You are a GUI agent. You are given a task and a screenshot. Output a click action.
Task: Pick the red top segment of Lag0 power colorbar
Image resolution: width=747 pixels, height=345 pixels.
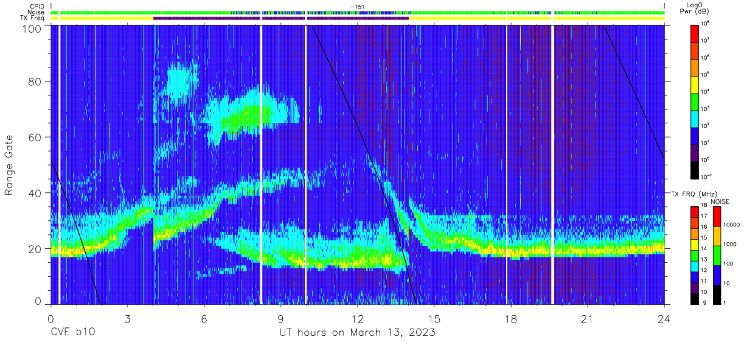pyautogui.click(x=695, y=33)
